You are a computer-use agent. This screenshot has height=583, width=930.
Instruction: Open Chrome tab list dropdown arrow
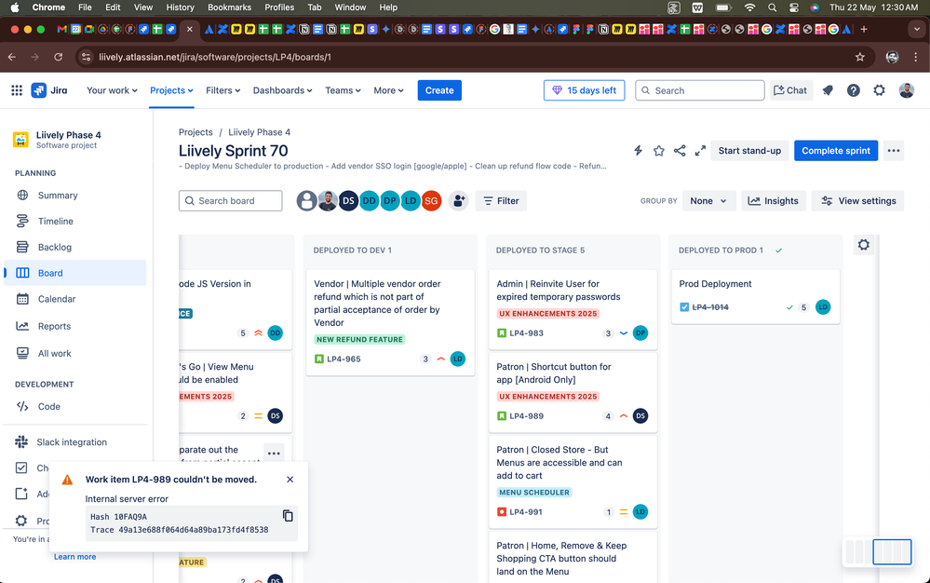pos(917,29)
